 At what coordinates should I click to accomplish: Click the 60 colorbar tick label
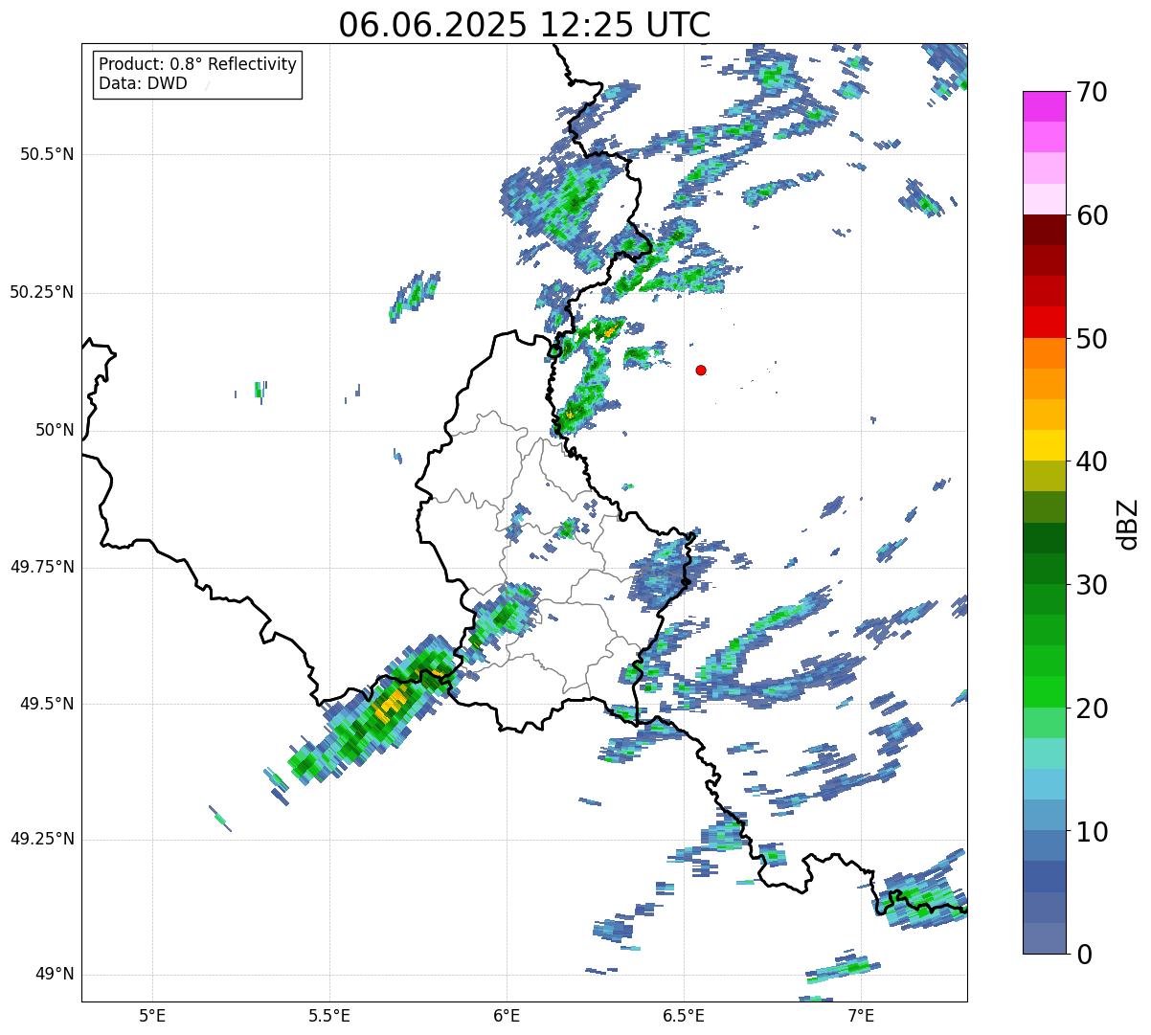[1092, 215]
